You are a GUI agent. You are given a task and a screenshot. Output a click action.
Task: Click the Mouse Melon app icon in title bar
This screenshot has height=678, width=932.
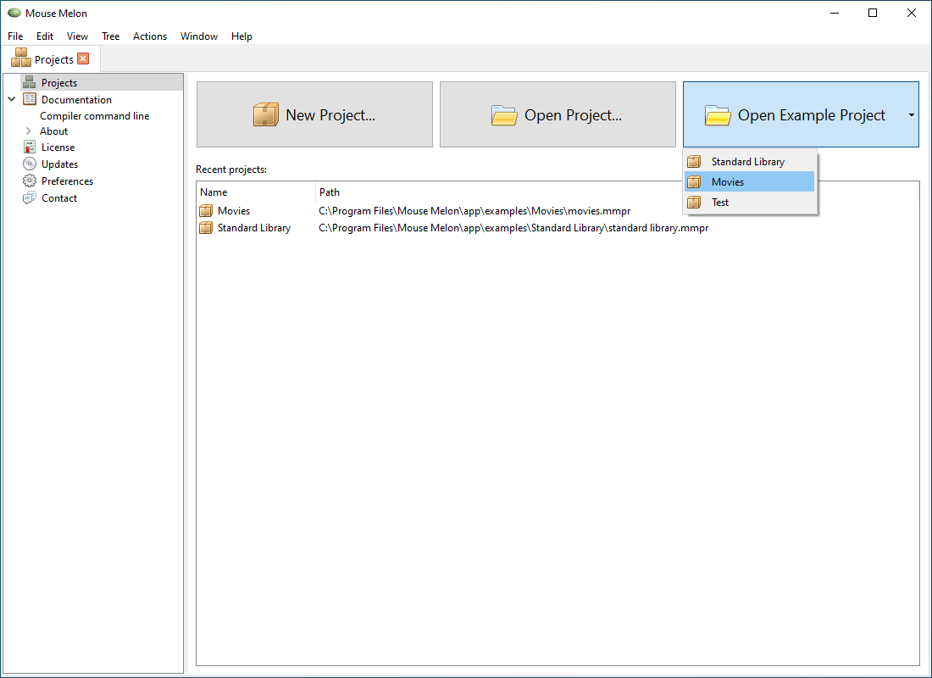pyautogui.click(x=14, y=13)
